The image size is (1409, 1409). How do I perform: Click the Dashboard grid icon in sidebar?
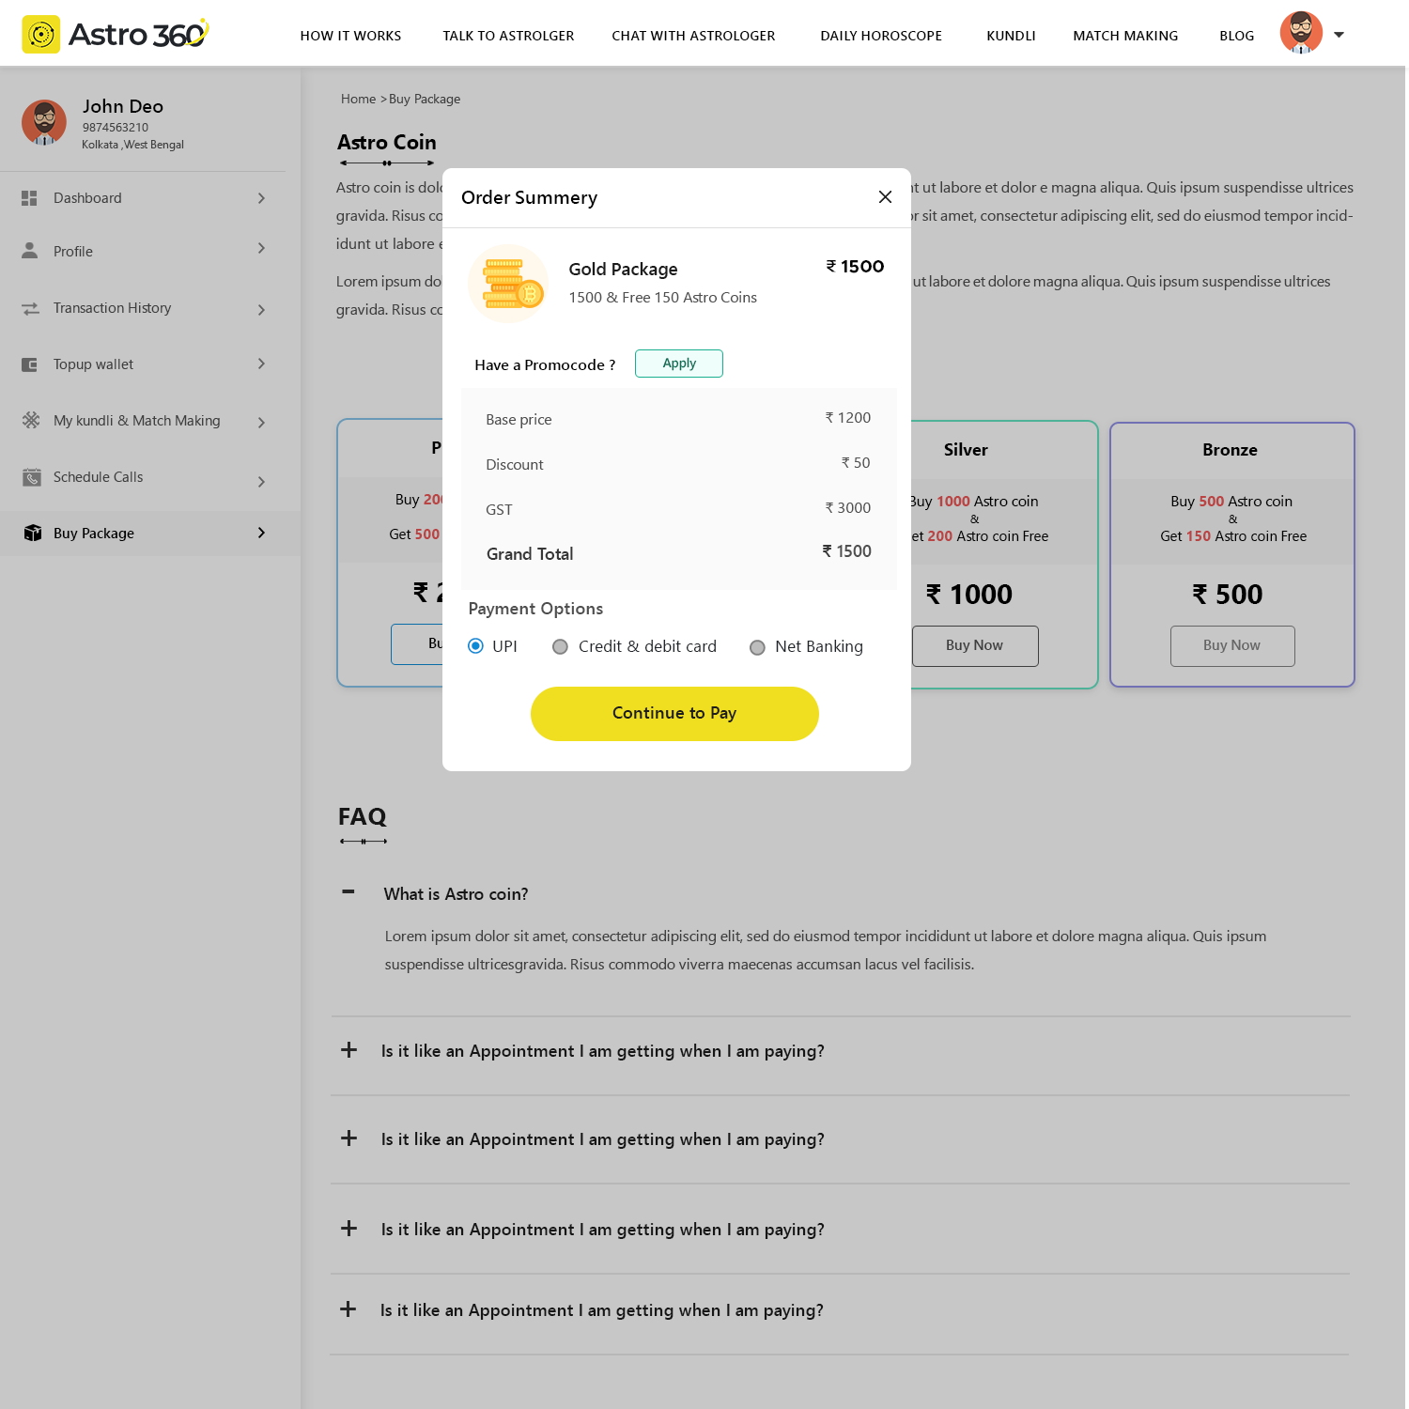point(29,198)
